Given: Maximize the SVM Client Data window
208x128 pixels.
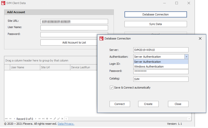Looking at the screenshot, I should [x=177, y=3].
